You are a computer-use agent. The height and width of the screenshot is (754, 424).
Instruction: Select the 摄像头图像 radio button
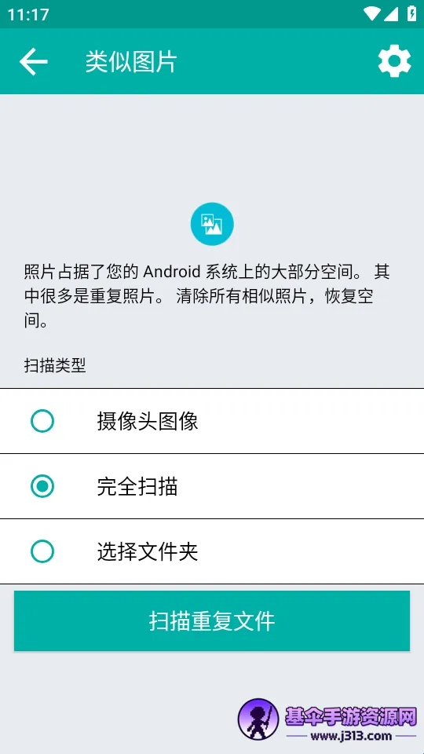tap(42, 421)
